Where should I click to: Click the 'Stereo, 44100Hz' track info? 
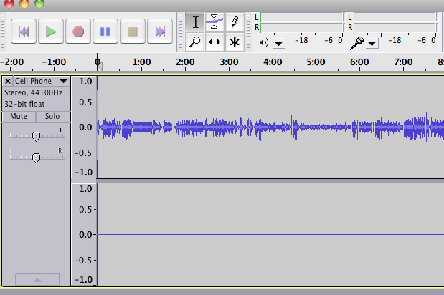[34, 92]
